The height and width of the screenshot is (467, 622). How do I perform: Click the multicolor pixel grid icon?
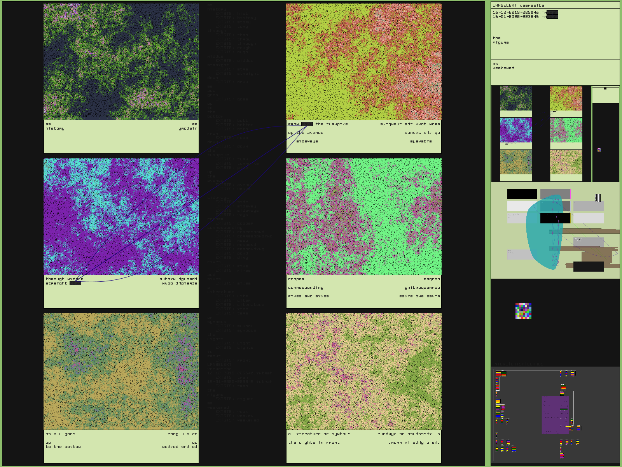pos(523,311)
